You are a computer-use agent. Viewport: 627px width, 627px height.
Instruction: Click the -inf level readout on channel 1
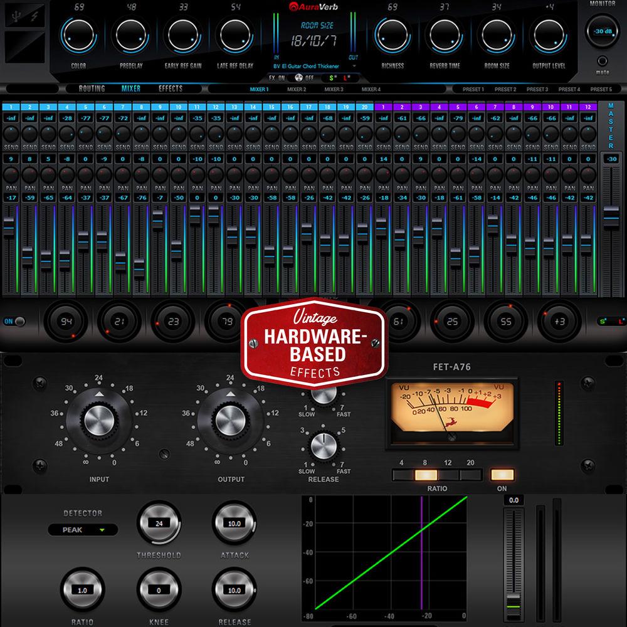click(x=13, y=116)
